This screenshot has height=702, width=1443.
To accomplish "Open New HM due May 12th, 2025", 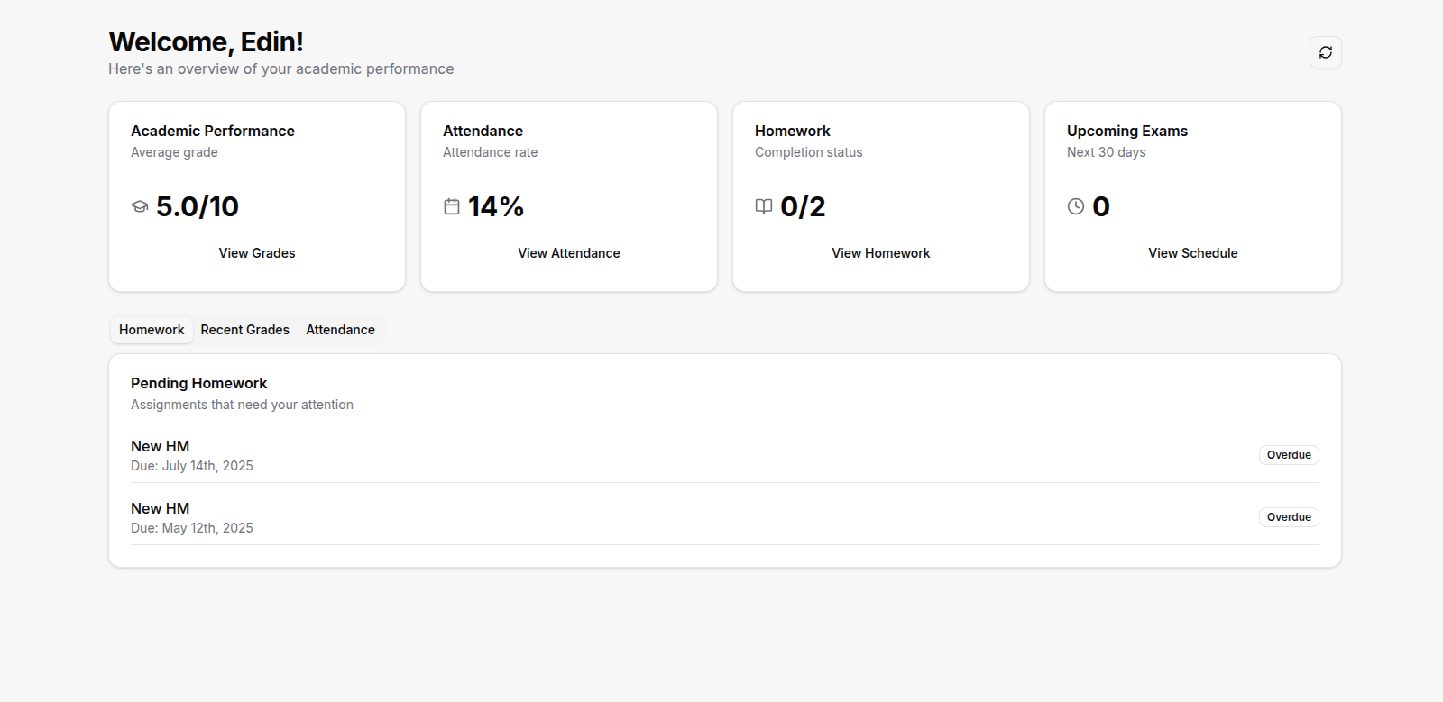I will coord(161,508).
